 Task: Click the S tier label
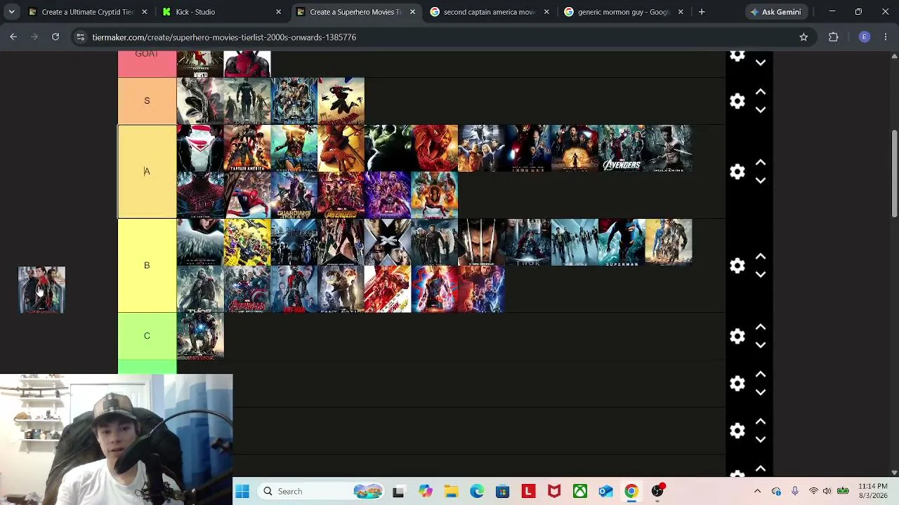point(147,101)
